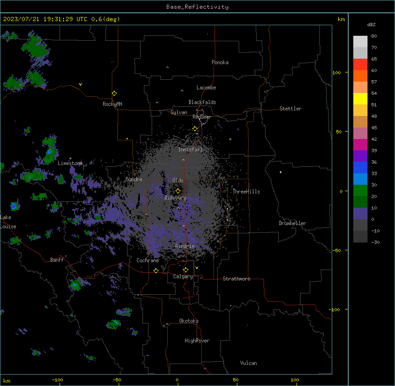The width and height of the screenshot is (395, 386).
Task: Click the yellow radar site marker near Olds
Action: (x=178, y=191)
